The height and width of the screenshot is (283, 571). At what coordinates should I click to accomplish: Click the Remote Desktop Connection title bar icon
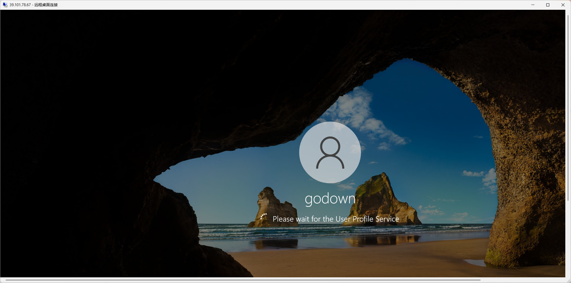tap(5, 5)
